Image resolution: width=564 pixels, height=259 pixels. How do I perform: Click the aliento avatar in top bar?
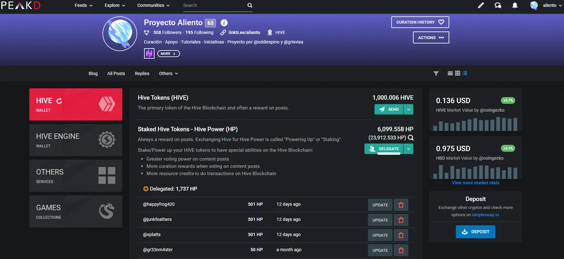[534, 5]
